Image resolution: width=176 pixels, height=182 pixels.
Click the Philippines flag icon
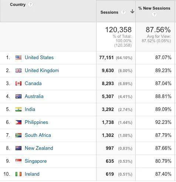pyautogui.click(x=18, y=122)
